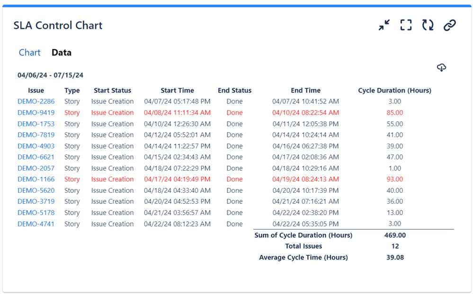This screenshot has height=294, width=473.
Task: Click the Average Cycle Time (Hours) label
Action: click(x=303, y=258)
